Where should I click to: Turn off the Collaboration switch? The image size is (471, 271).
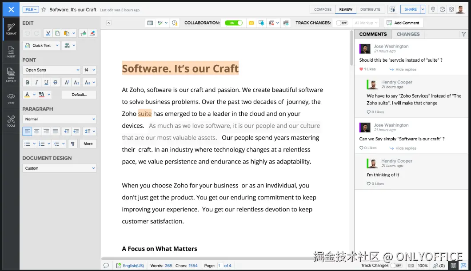pos(234,23)
